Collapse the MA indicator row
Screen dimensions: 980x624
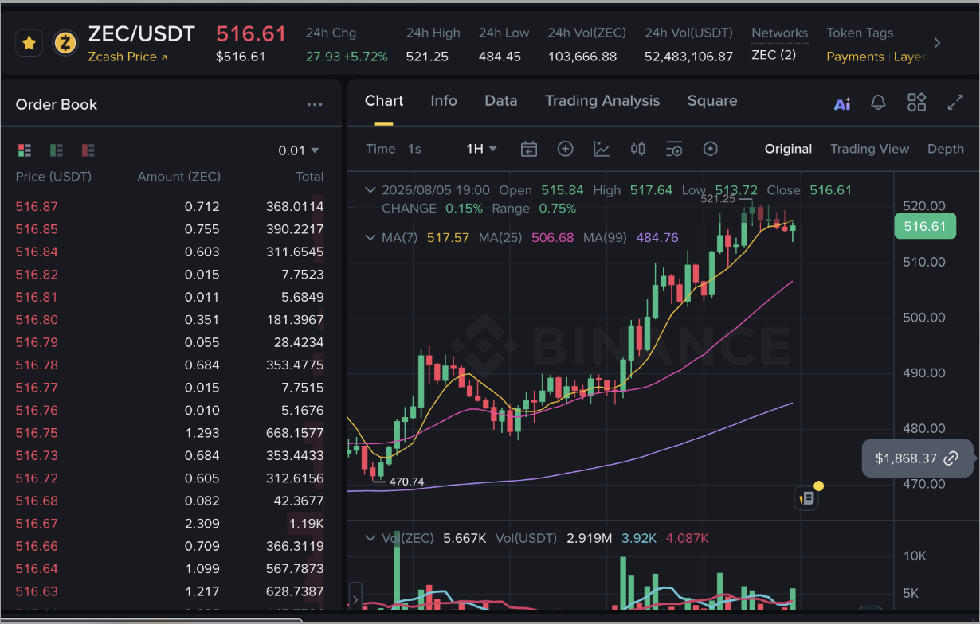tap(370, 237)
